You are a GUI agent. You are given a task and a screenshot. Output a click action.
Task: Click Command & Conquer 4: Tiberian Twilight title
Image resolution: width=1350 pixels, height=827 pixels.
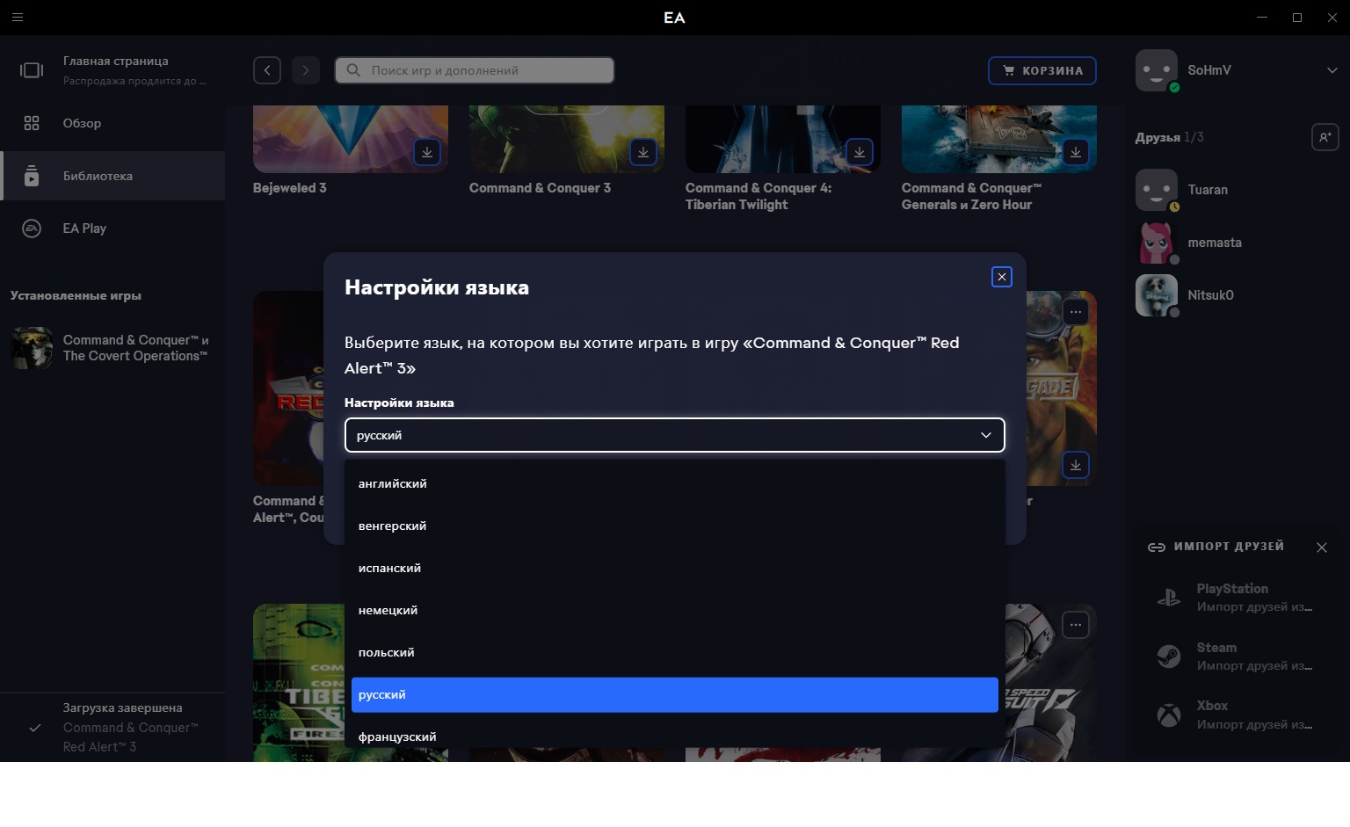pyautogui.click(x=758, y=196)
